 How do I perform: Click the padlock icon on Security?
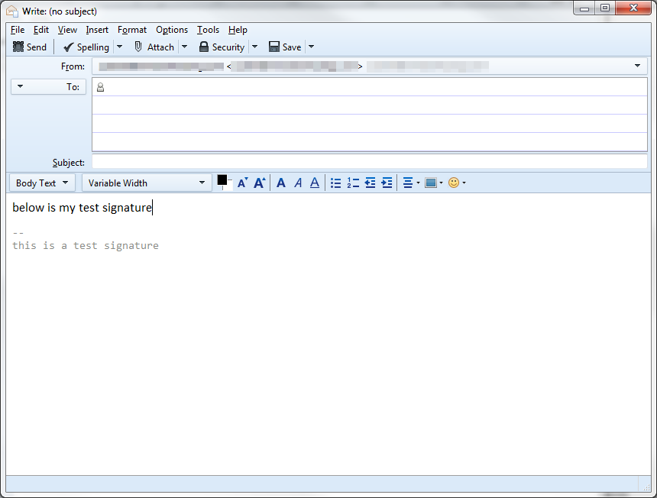[204, 47]
